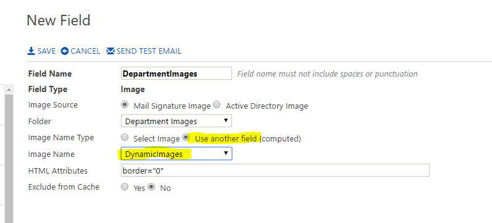Click the Save download-arrow icon
The width and height of the screenshot is (492, 223).
tap(31, 51)
